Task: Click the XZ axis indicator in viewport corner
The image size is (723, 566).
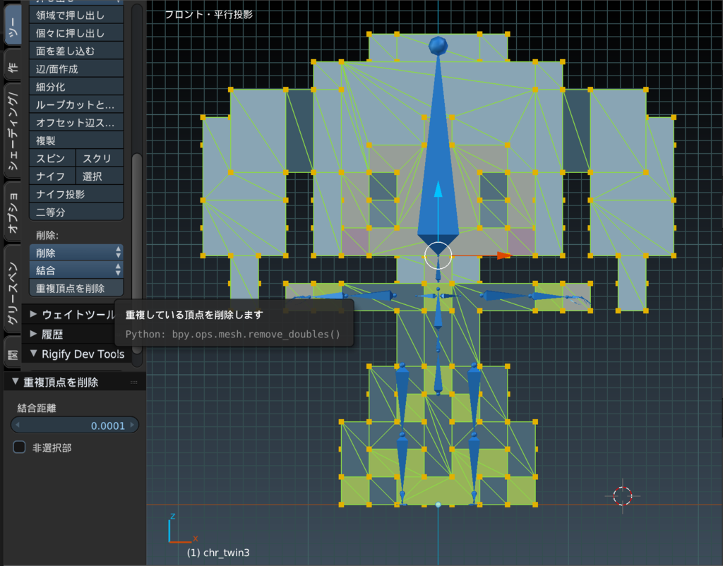Action: 182,529
